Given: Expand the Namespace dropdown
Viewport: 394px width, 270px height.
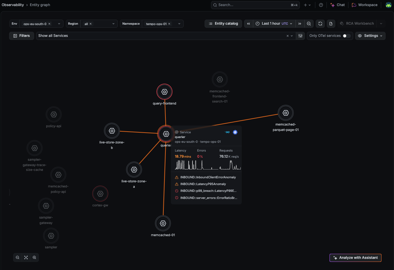Looking at the screenshot, I should (x=179, y=24).
